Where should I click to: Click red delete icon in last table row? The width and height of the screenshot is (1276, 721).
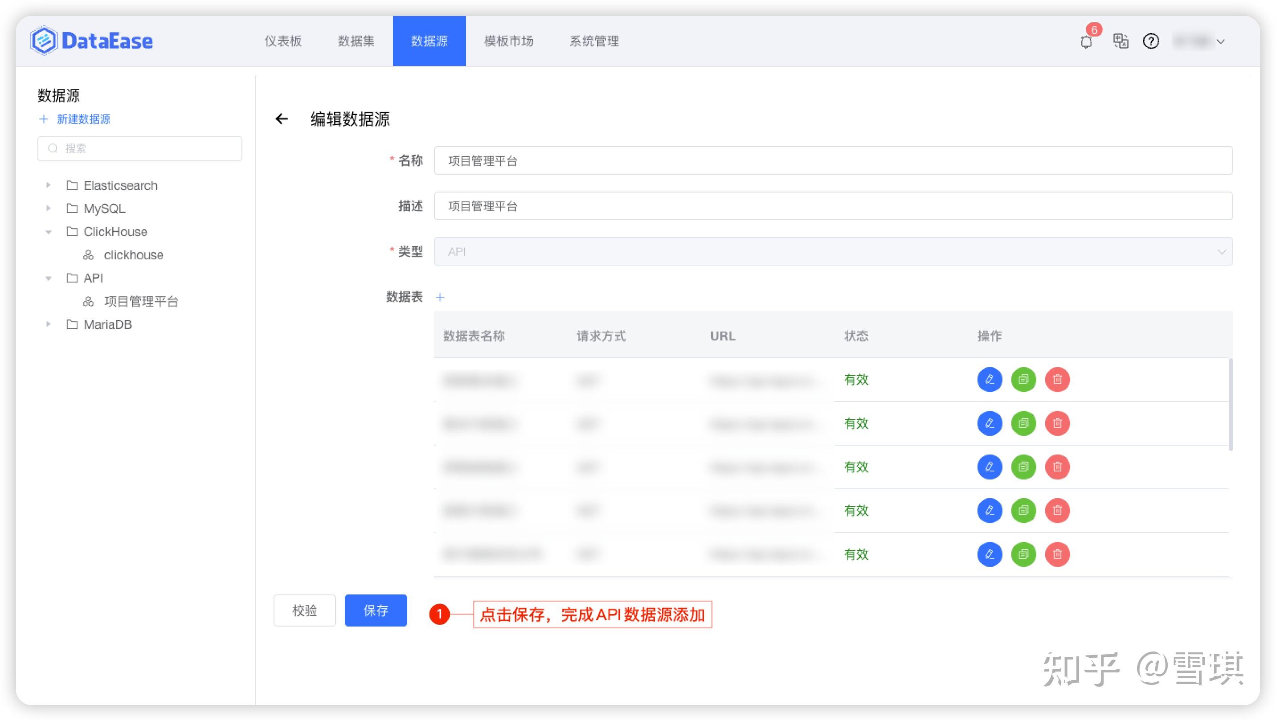[x=1057, y=554]
